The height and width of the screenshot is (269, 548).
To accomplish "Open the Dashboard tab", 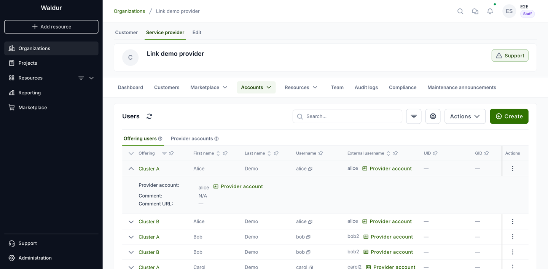I will (131, 88).
